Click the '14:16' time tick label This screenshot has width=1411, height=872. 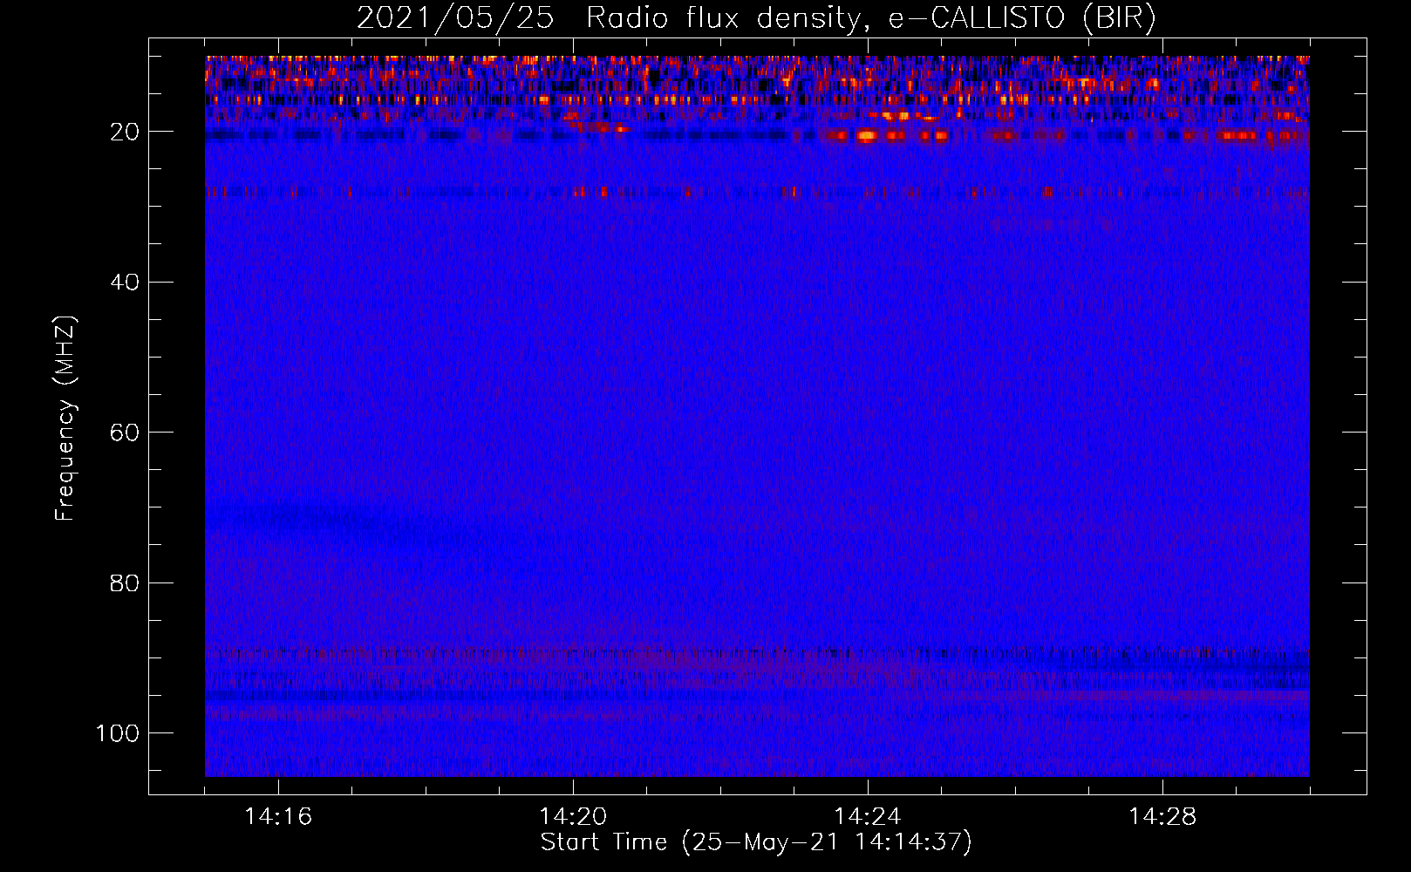coord(278,817)
